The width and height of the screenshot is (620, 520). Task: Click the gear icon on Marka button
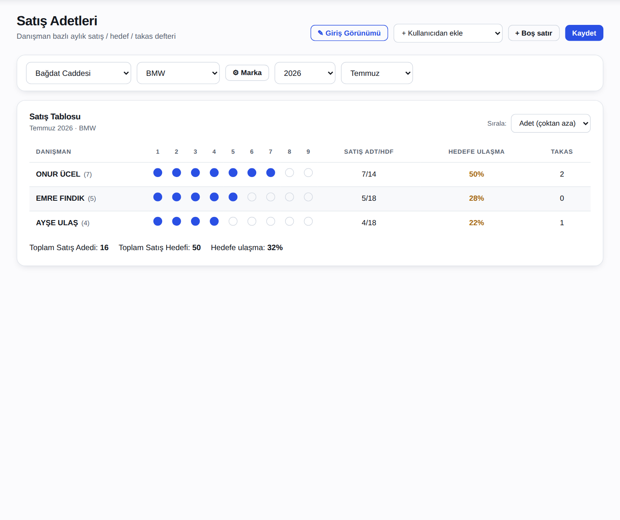(236, 73)
